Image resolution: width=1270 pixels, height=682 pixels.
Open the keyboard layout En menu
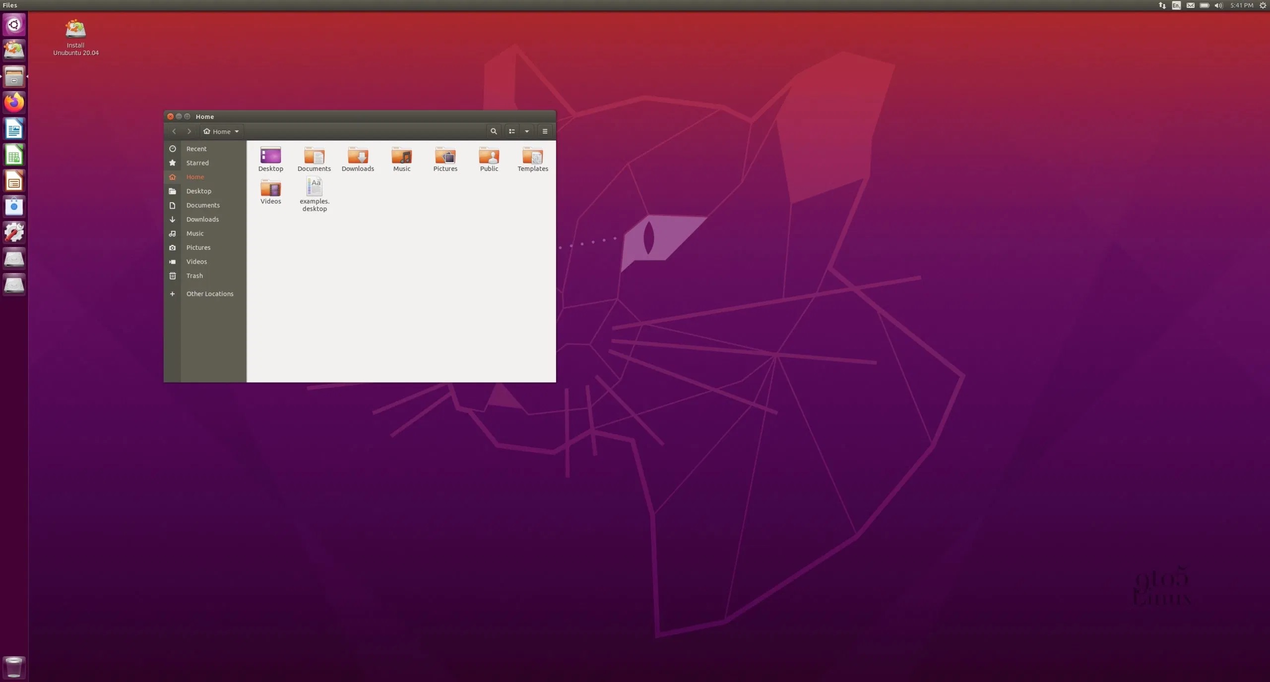coord(1175,5)
